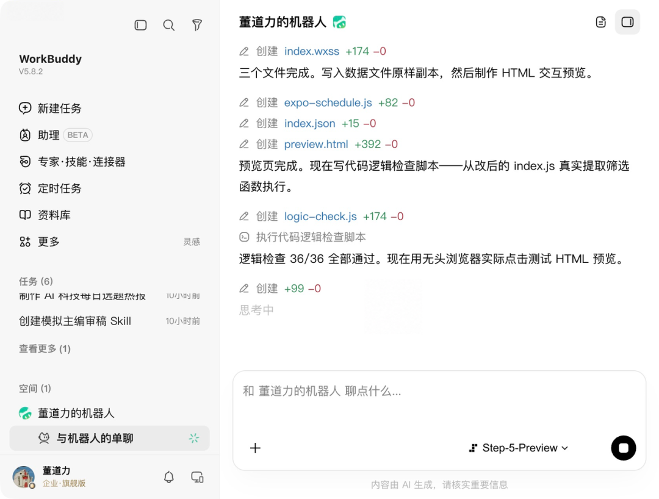
Task: Open the logic-check.js file link
Action: click(320, 217)
